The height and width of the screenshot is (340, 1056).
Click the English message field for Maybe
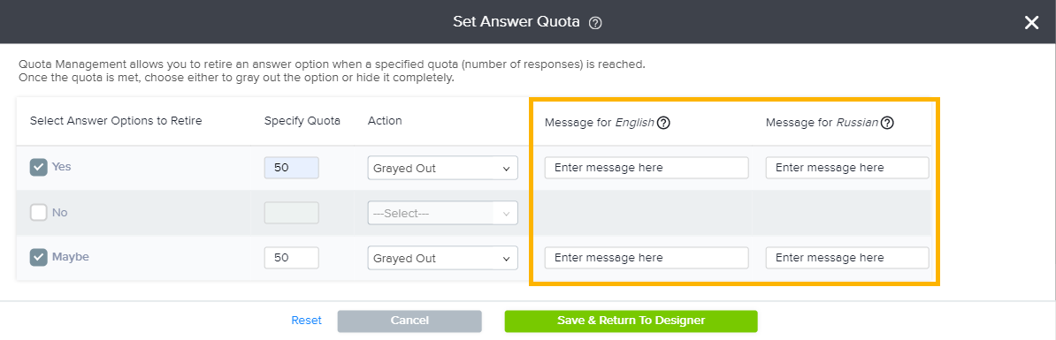pos(647,258)
